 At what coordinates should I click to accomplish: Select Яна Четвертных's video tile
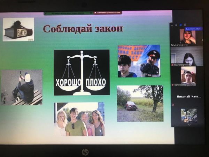coord(188,58)
